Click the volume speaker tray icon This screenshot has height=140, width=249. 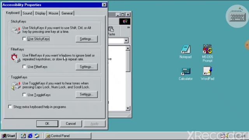pos(227,136)
